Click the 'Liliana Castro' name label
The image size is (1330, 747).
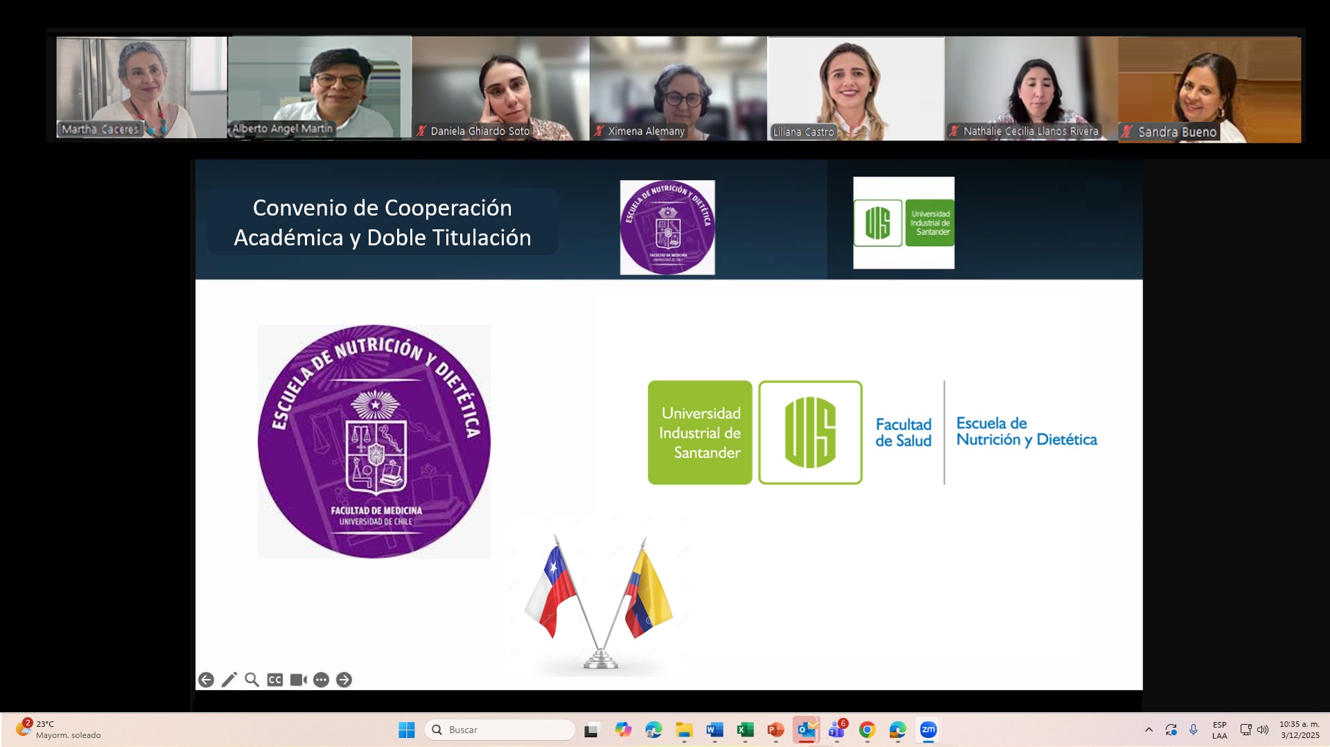click(x=803, y=132)
